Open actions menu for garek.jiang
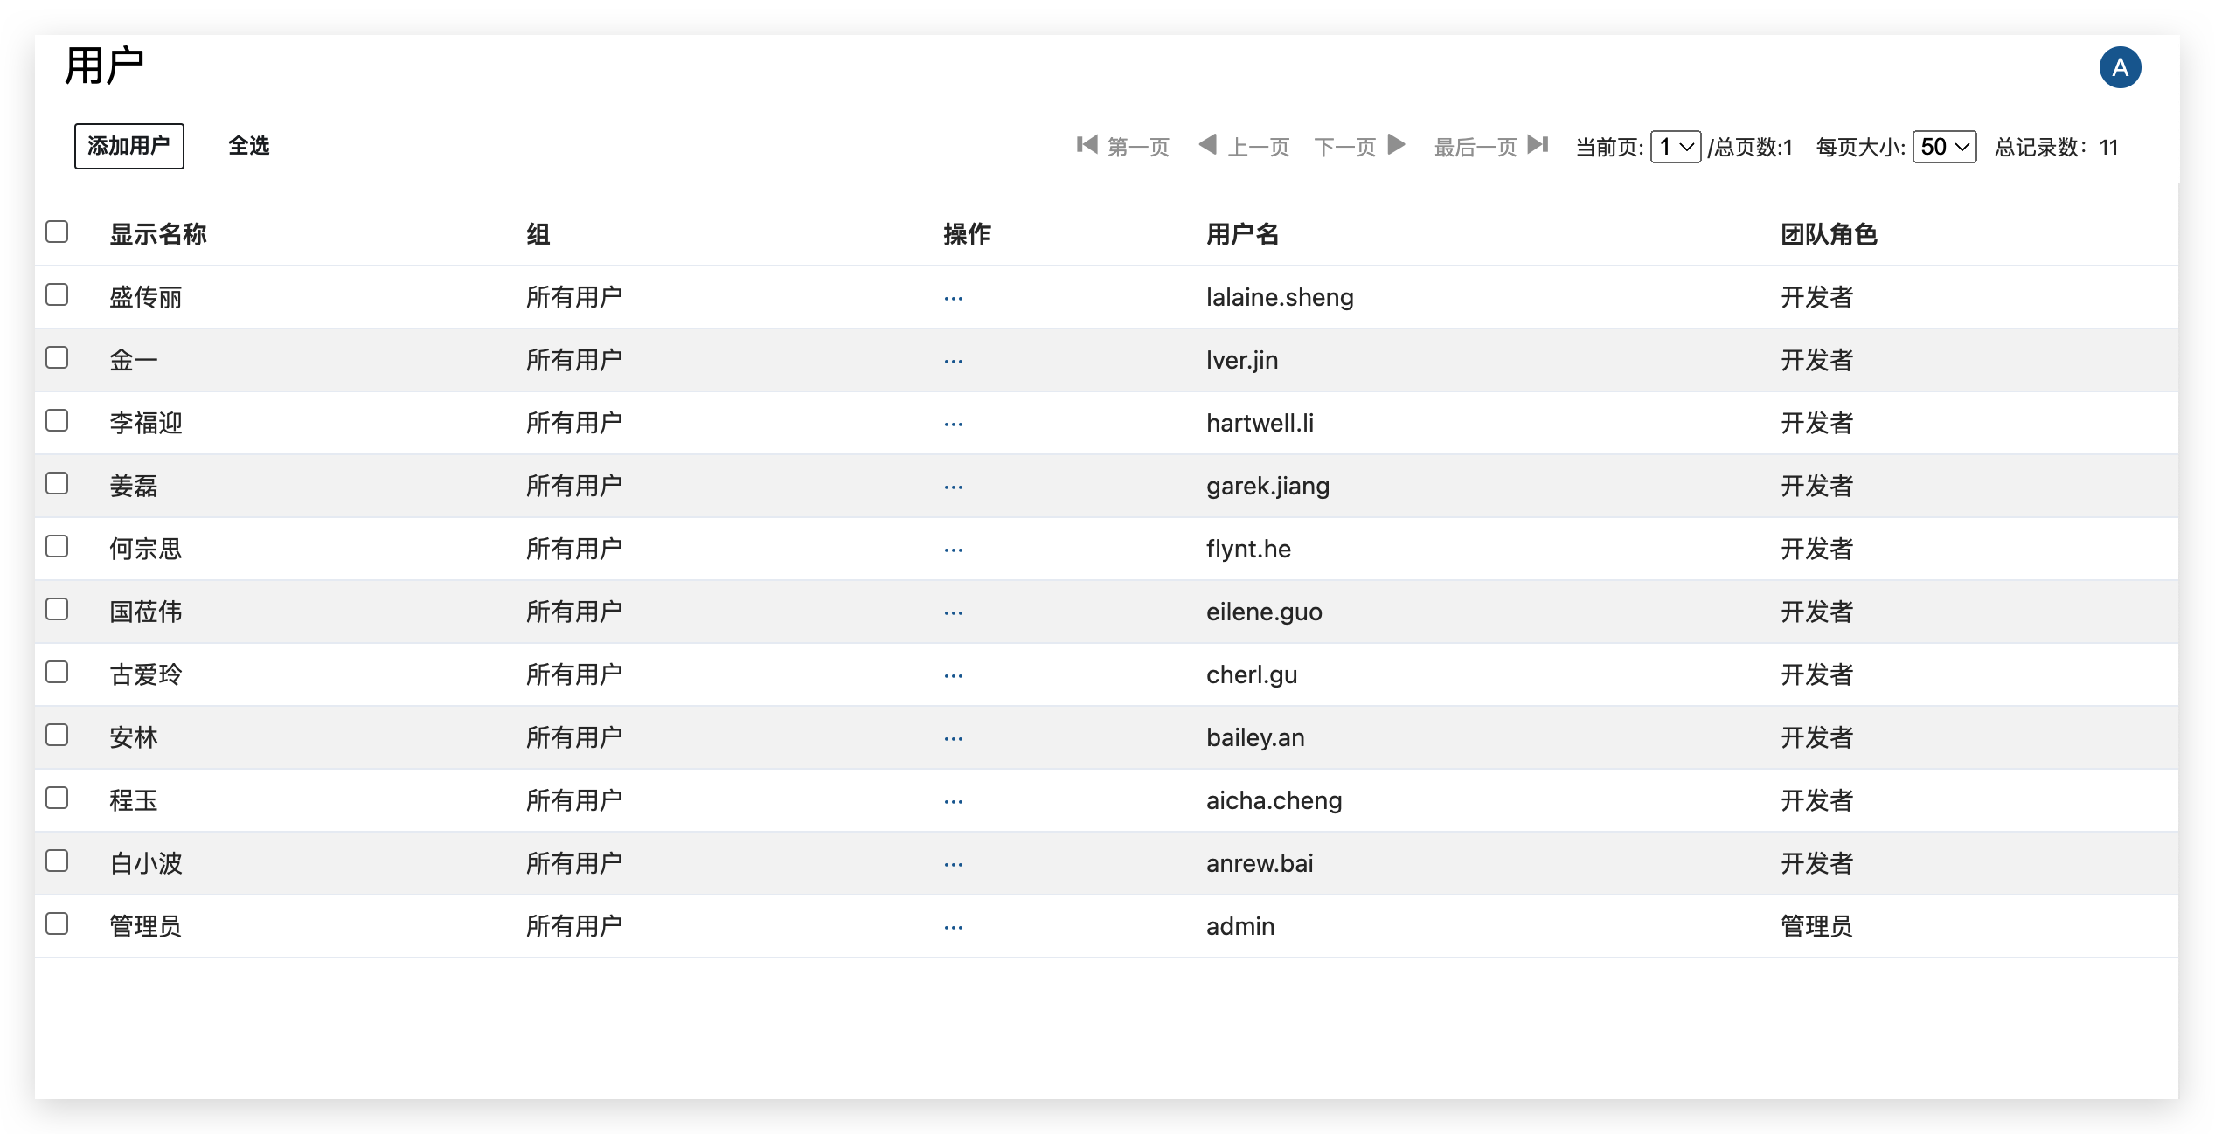This screenshot has height=1134, width=2215. [953, 487]
